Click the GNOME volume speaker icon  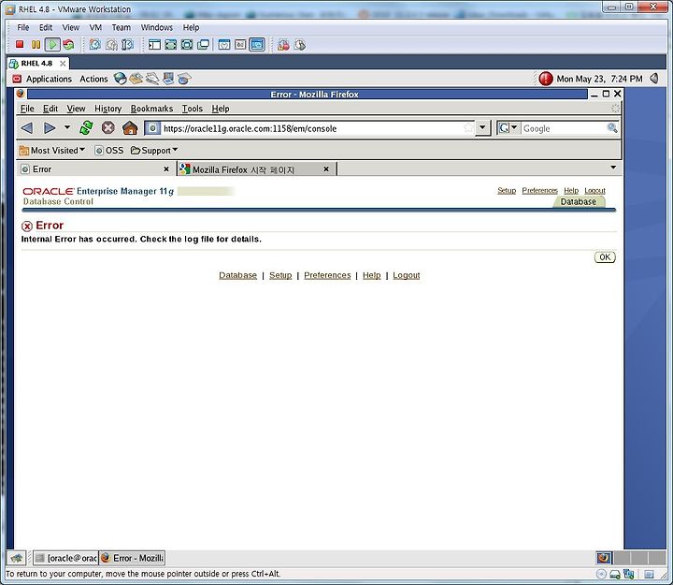pos(654,79)
